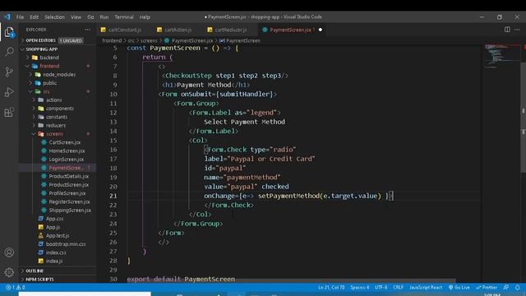The image size is (526, 296).
Task: Click Spaces: 4 indentation setting
Action: (360, 287)
